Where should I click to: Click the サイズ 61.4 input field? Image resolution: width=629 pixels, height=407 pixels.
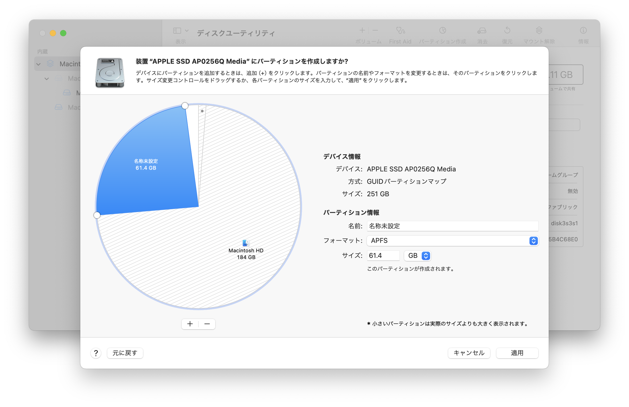click(x=383, y=256)
